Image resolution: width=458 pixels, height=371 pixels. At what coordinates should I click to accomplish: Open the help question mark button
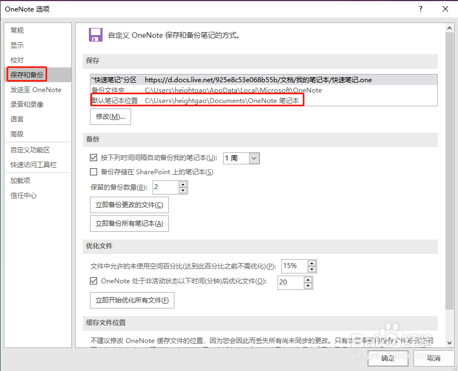[420, 9]
